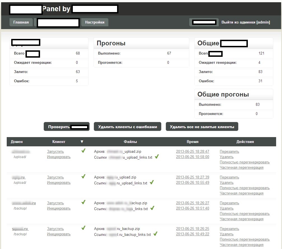
Task: Click Перезалить for the 18:27:39 entry
Action: (229, 177)
